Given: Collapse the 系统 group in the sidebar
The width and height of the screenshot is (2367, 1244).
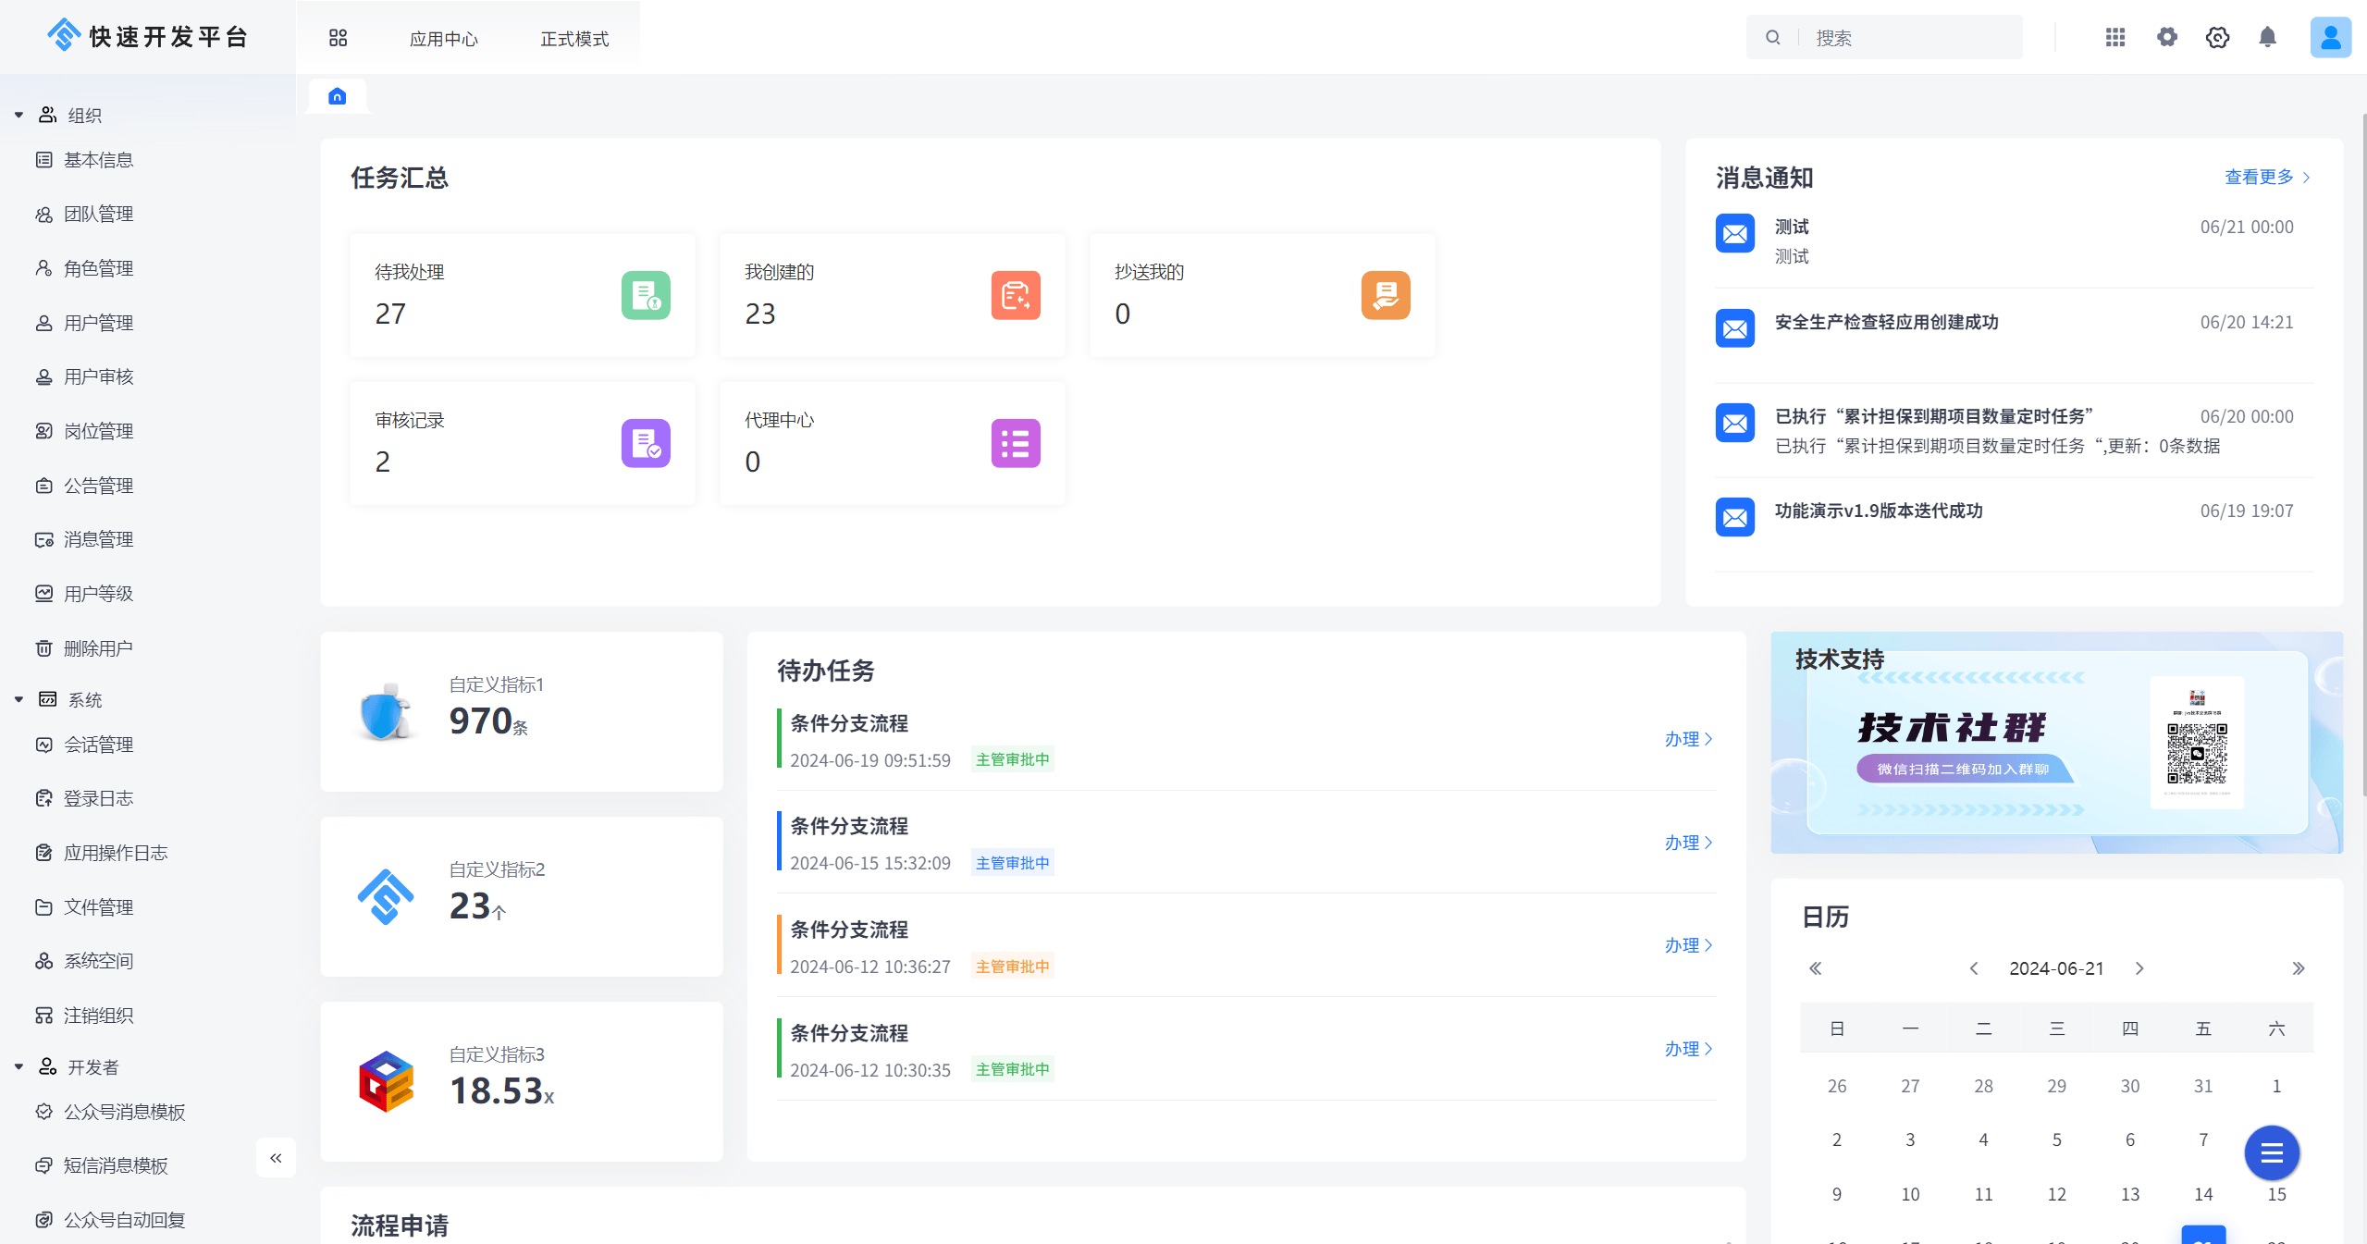Looking at the screenshot, I should click(18, 699).
